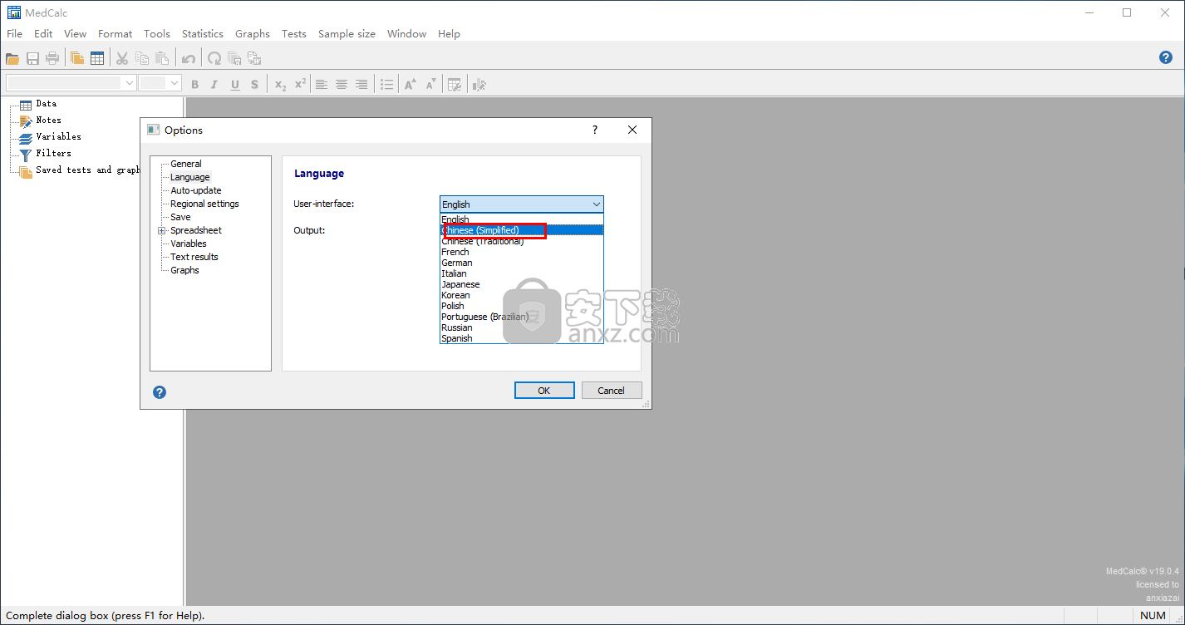Click the Align left icon
The height and width of the screenshot is (625, 1185).
(321, 84)
